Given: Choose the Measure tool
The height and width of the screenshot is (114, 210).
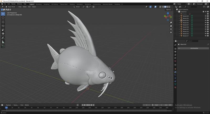Looking at the screenshot, I should (x=3, y=42).
